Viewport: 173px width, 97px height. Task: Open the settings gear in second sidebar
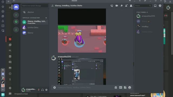[x=10, y=88]
